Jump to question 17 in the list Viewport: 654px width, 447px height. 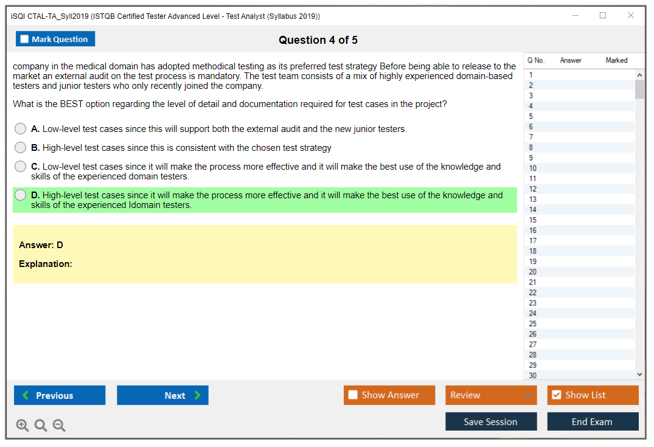coord(578,241)
